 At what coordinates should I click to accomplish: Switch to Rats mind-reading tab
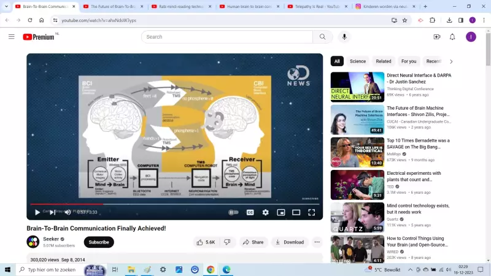click(181, 6)
